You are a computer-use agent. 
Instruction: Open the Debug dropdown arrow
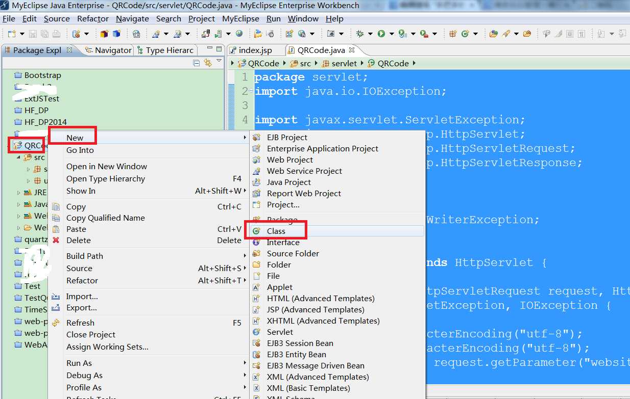370,34
